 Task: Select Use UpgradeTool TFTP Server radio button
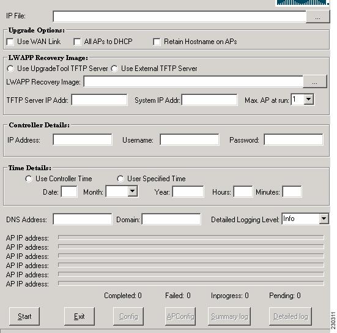tap(10, 69)
